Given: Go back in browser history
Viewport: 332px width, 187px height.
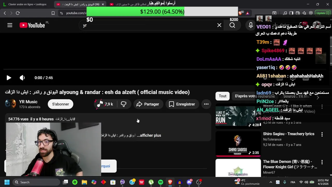Looking at the screenshot, I should point(5,13).
